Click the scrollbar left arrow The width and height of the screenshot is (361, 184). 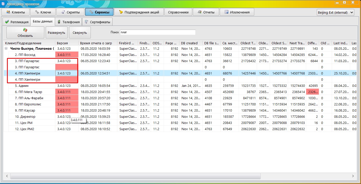[7, 176]
